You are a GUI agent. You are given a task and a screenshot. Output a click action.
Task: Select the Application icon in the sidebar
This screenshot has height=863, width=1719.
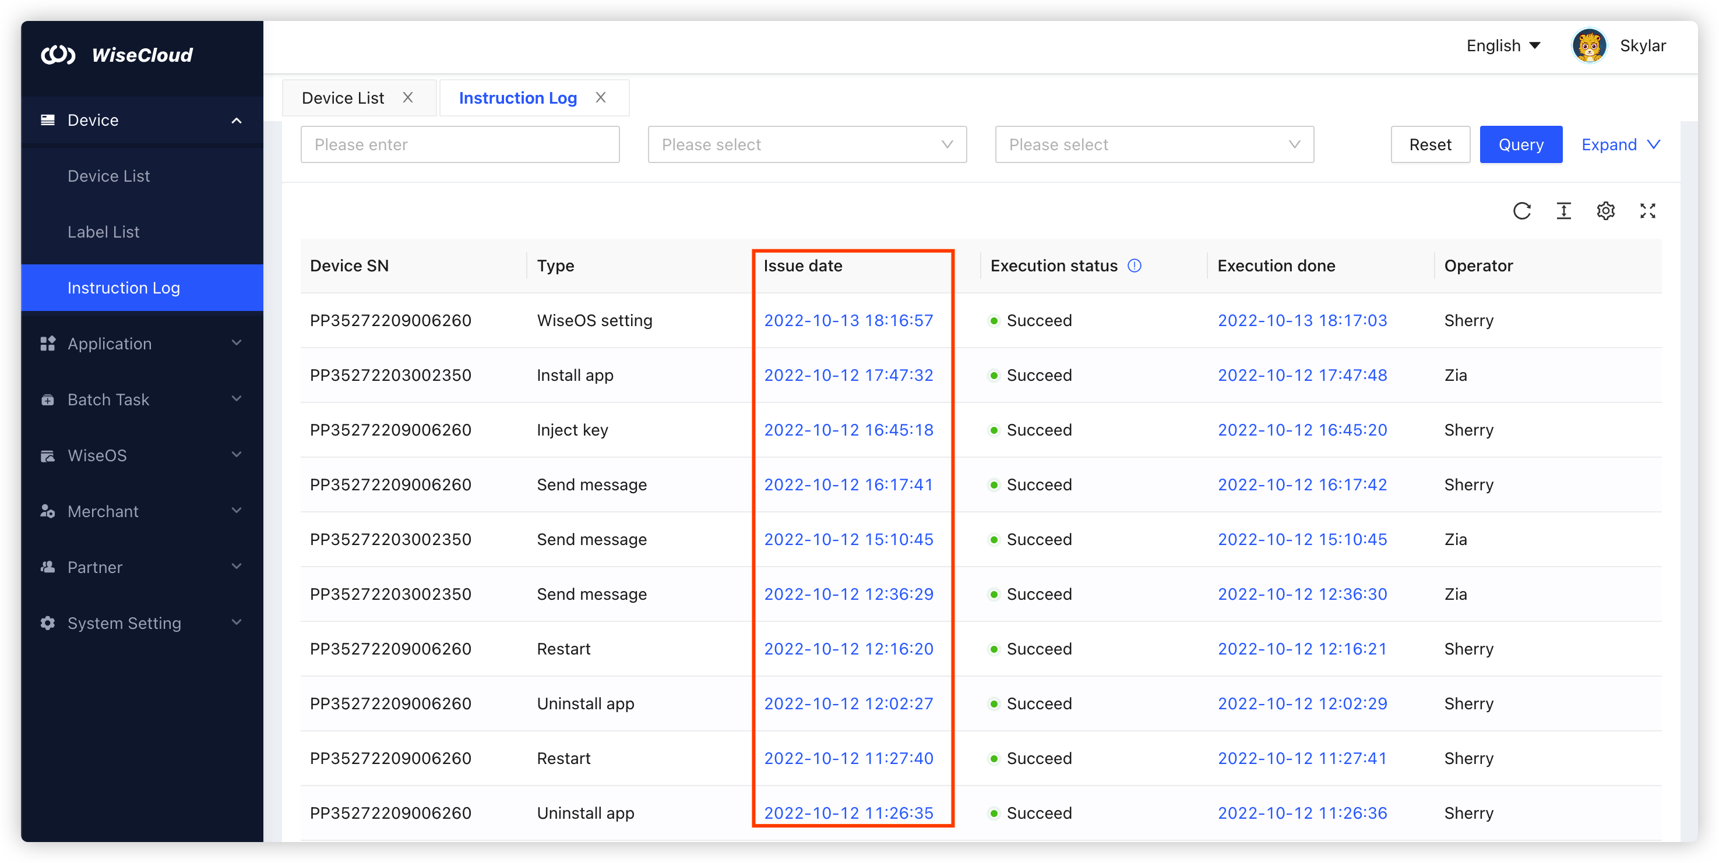coord(47,344)
